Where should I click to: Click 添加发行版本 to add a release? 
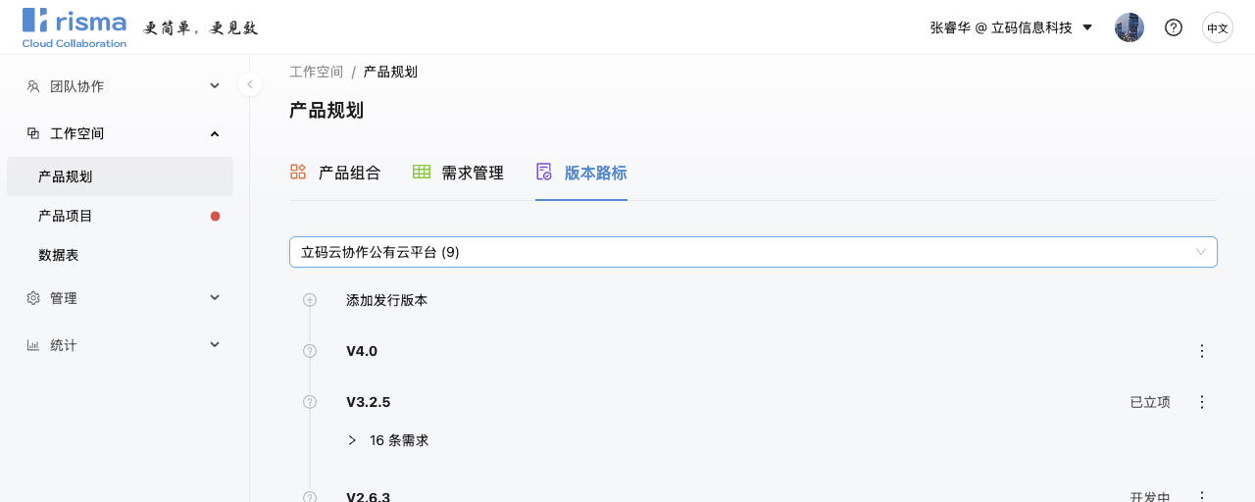(386, 300)
